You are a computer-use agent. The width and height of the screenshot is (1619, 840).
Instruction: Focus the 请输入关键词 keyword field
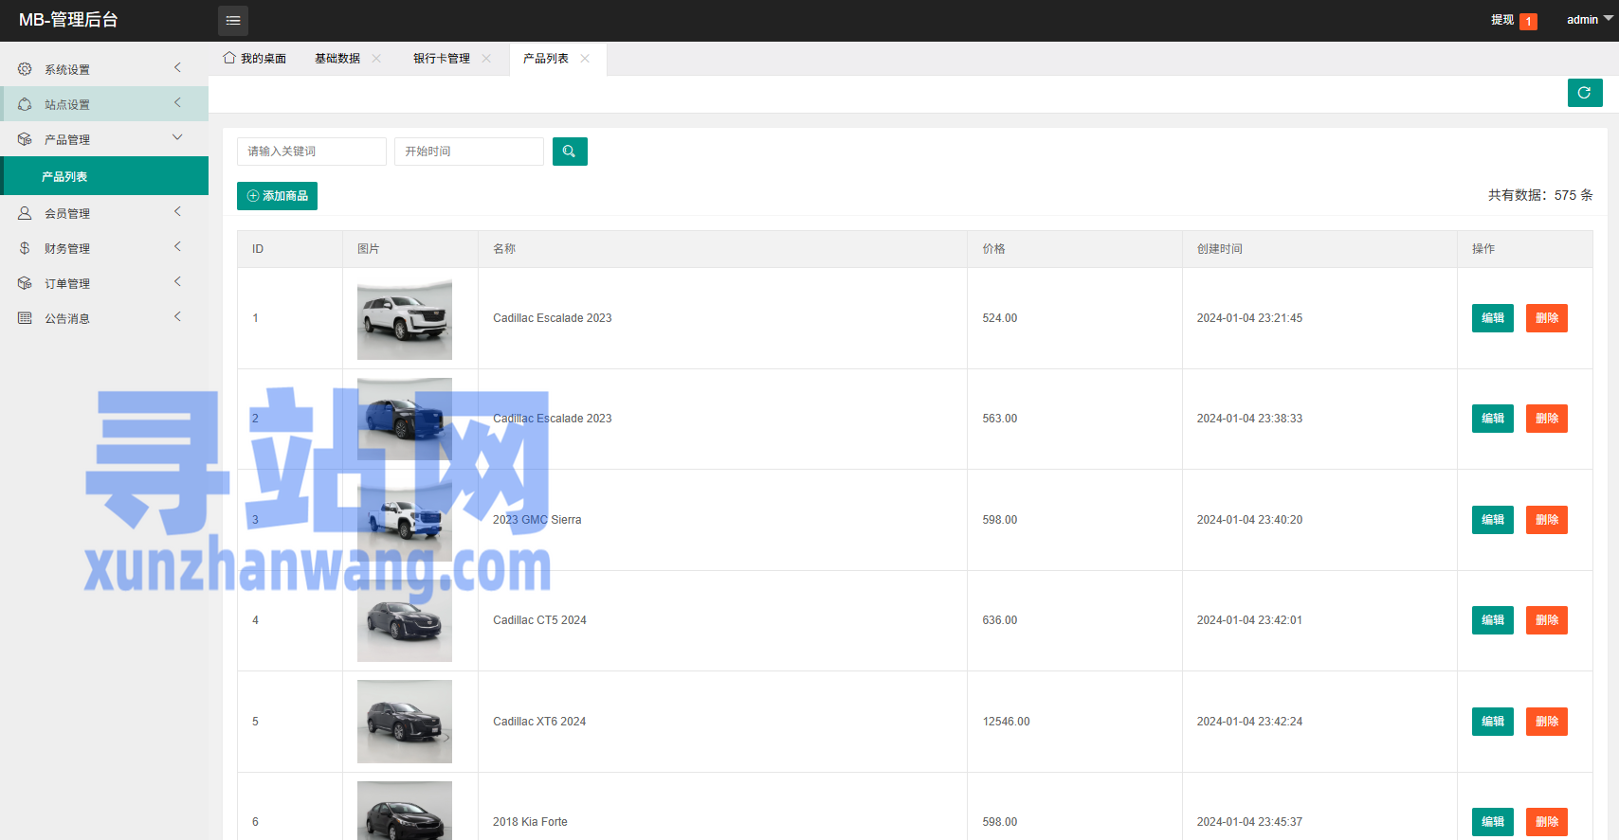click(312, 152)
